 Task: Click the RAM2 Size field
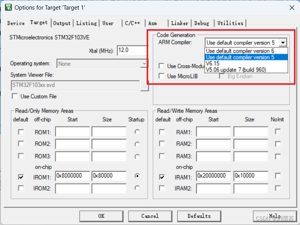[251, 144]
